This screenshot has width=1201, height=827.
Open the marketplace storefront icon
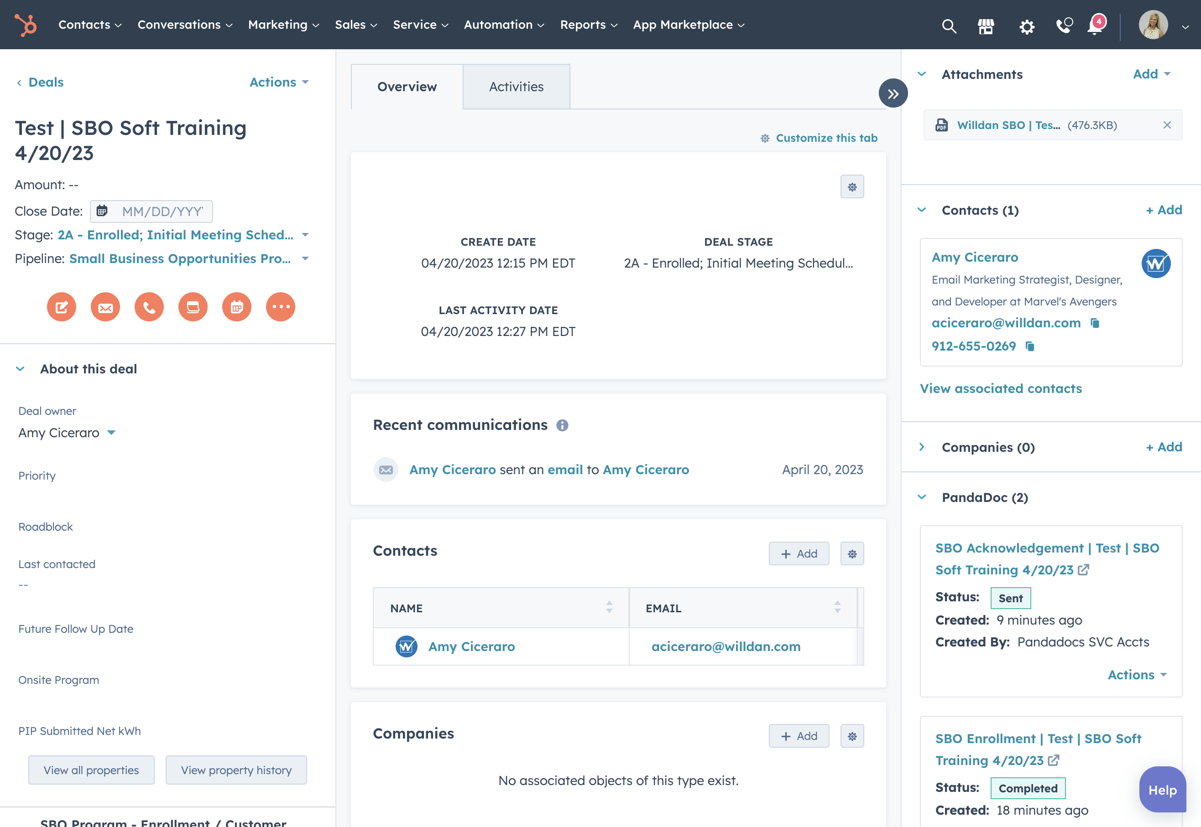[986, 26]
